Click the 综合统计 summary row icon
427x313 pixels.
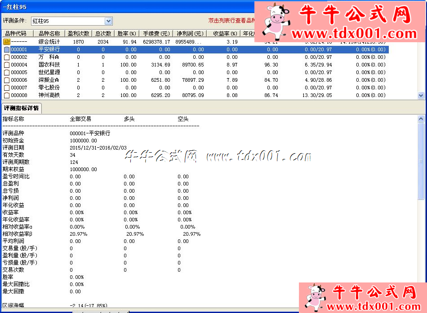(x=7, y=42)
